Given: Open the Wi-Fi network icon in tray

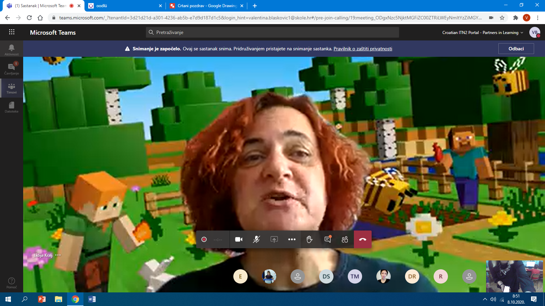Looking at the screenshot, I should (x=502, y=299).
